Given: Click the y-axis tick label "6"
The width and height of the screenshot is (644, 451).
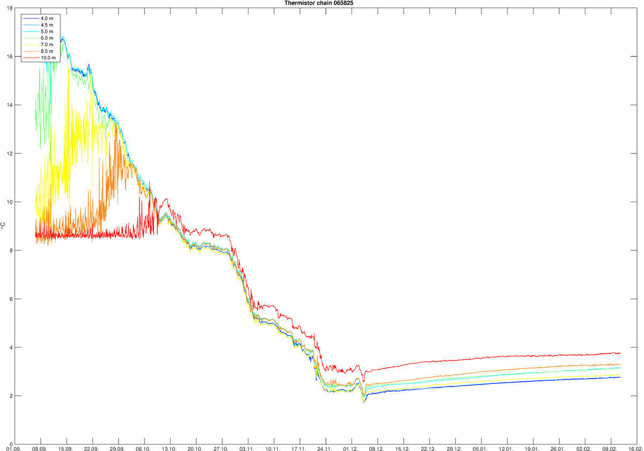Looking at the screenshot, I should (11, 299).
